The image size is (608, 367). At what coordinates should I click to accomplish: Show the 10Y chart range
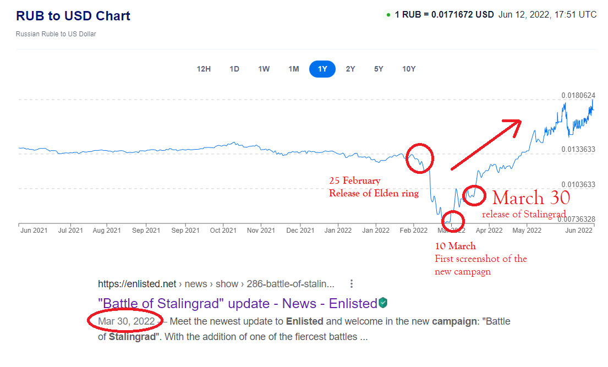[x=409, y=69]
